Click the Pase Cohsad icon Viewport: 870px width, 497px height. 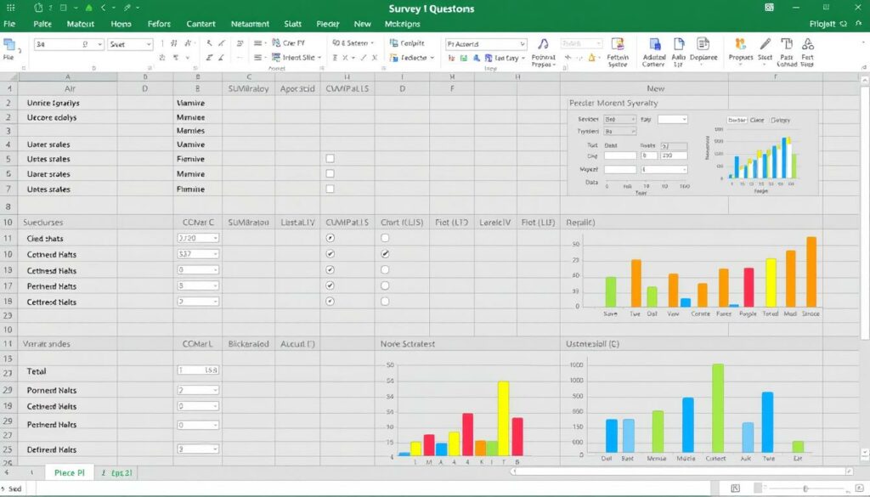(786, 44)
